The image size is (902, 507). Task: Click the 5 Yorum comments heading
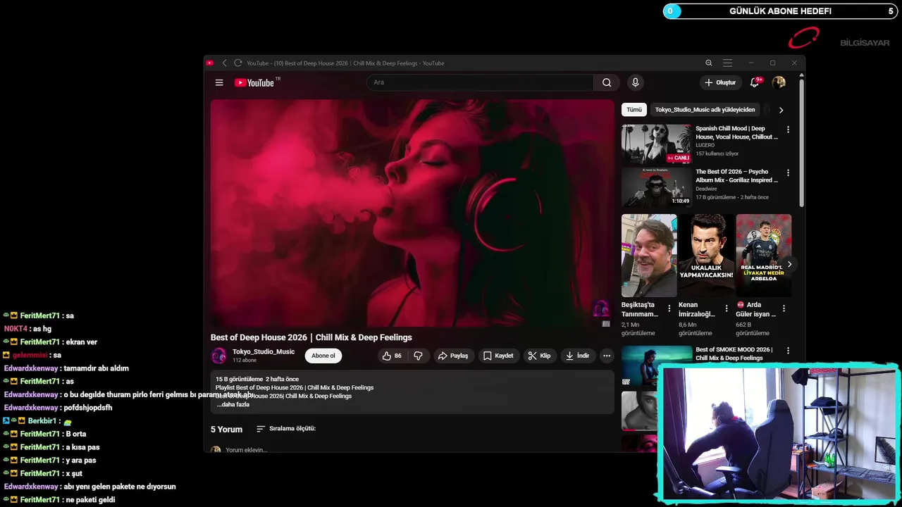226,430
